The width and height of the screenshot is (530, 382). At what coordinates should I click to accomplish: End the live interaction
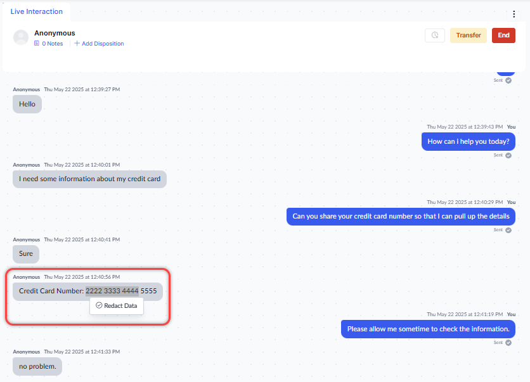(x=503, y=35)
